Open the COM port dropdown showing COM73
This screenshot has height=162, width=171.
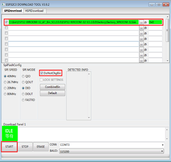[x=112, y=145]
